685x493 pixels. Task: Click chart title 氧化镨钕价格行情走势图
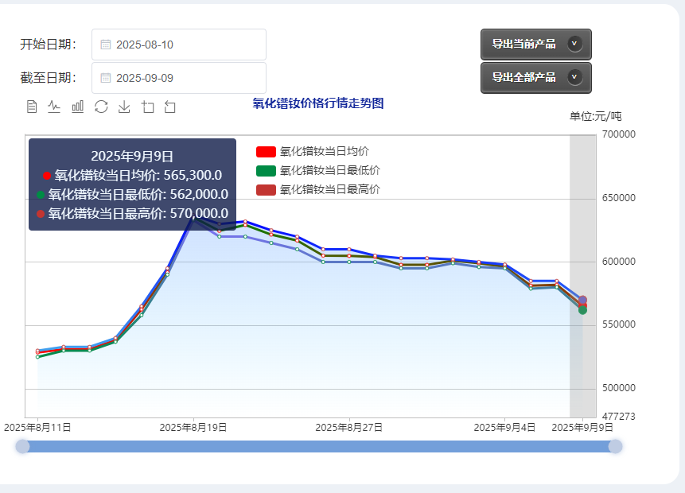point(318,103)
